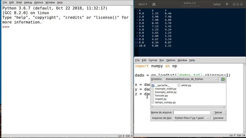Open the Edit menu in the IDLE editor window
Screen dimensions: 246x138
point(144,60)
